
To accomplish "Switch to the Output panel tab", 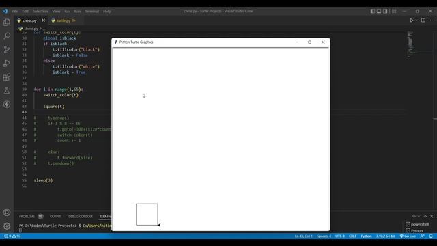I will (55, 217).
